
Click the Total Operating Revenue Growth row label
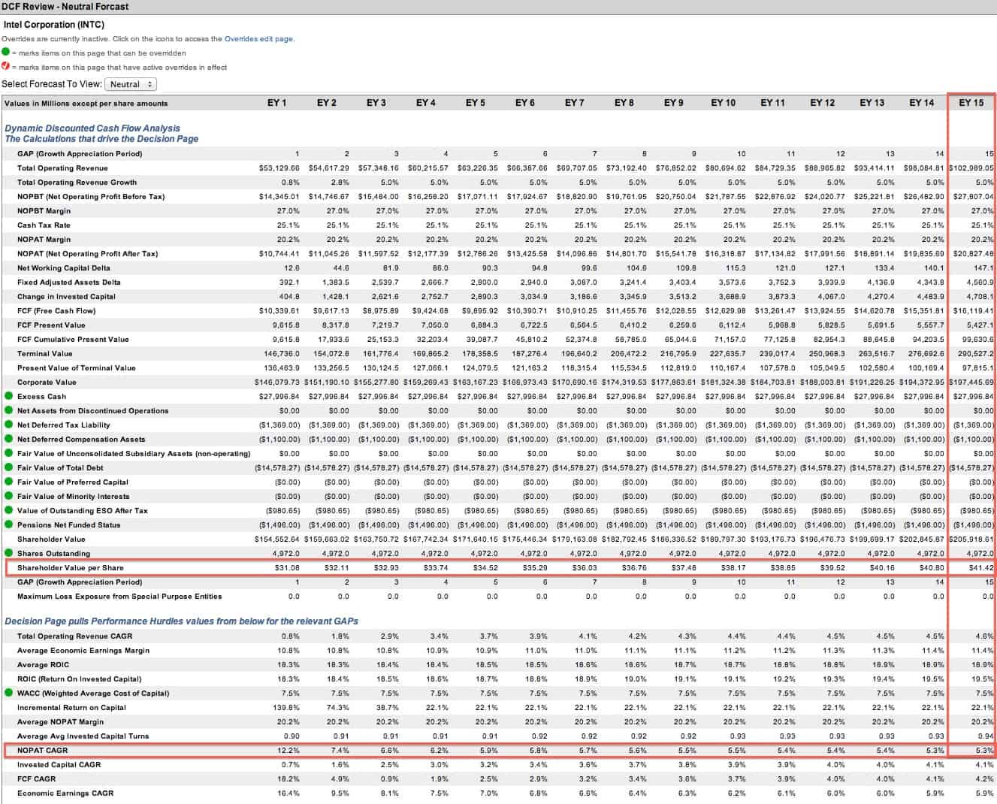pyautogui.click(x=77, y=183)
